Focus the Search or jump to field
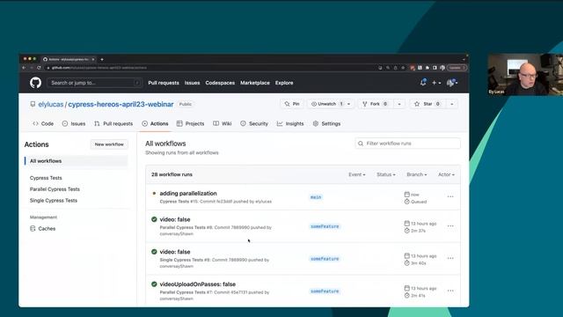563x317 pixels. click(94, 83)
